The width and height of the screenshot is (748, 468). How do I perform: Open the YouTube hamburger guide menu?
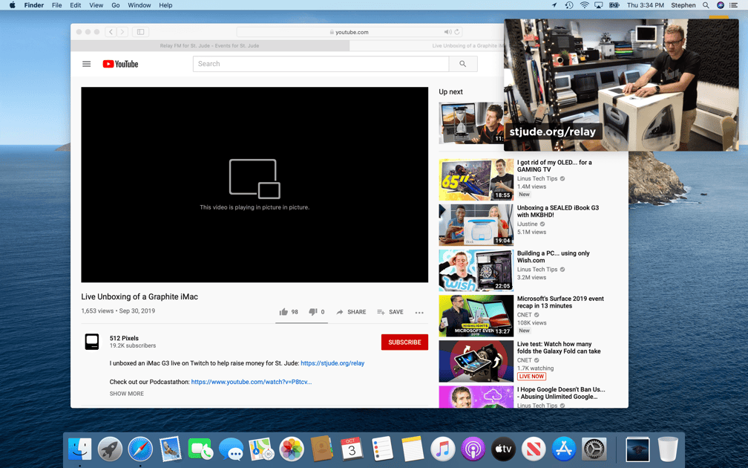coord(86,64)
